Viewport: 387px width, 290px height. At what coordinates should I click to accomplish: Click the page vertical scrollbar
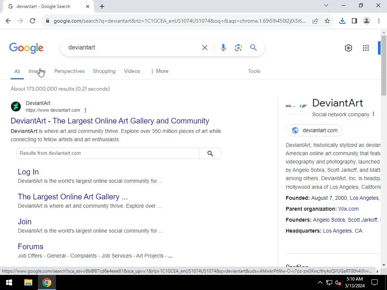click(x=384, y=65)
